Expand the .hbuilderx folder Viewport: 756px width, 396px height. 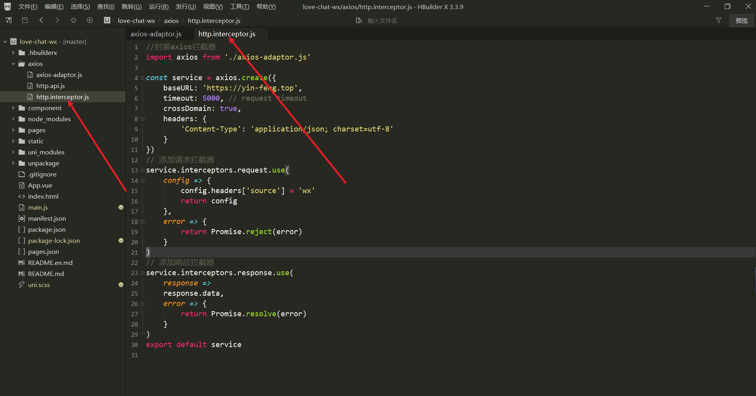click(13, 53)
